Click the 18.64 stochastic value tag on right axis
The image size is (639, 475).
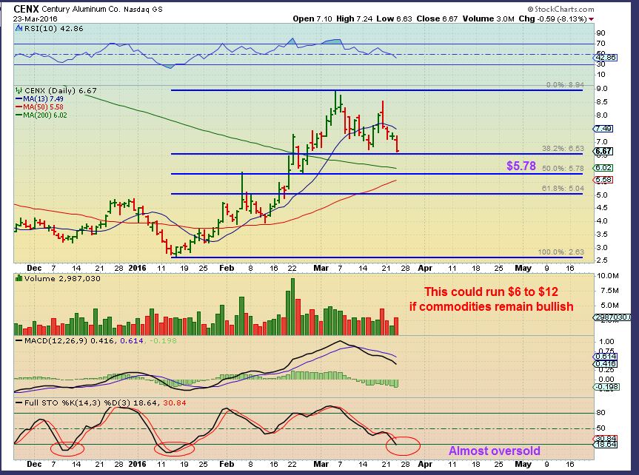(x=606, y=445)
